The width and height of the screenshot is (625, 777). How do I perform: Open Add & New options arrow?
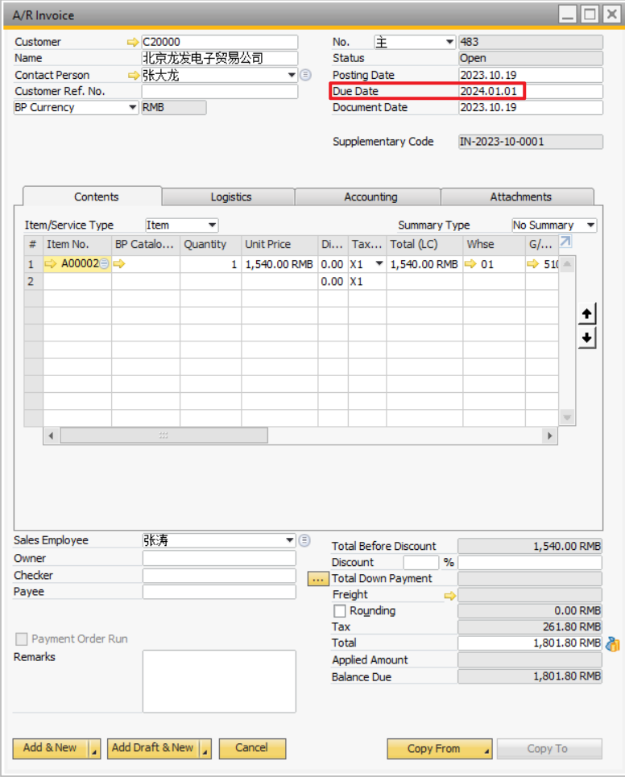94,750
